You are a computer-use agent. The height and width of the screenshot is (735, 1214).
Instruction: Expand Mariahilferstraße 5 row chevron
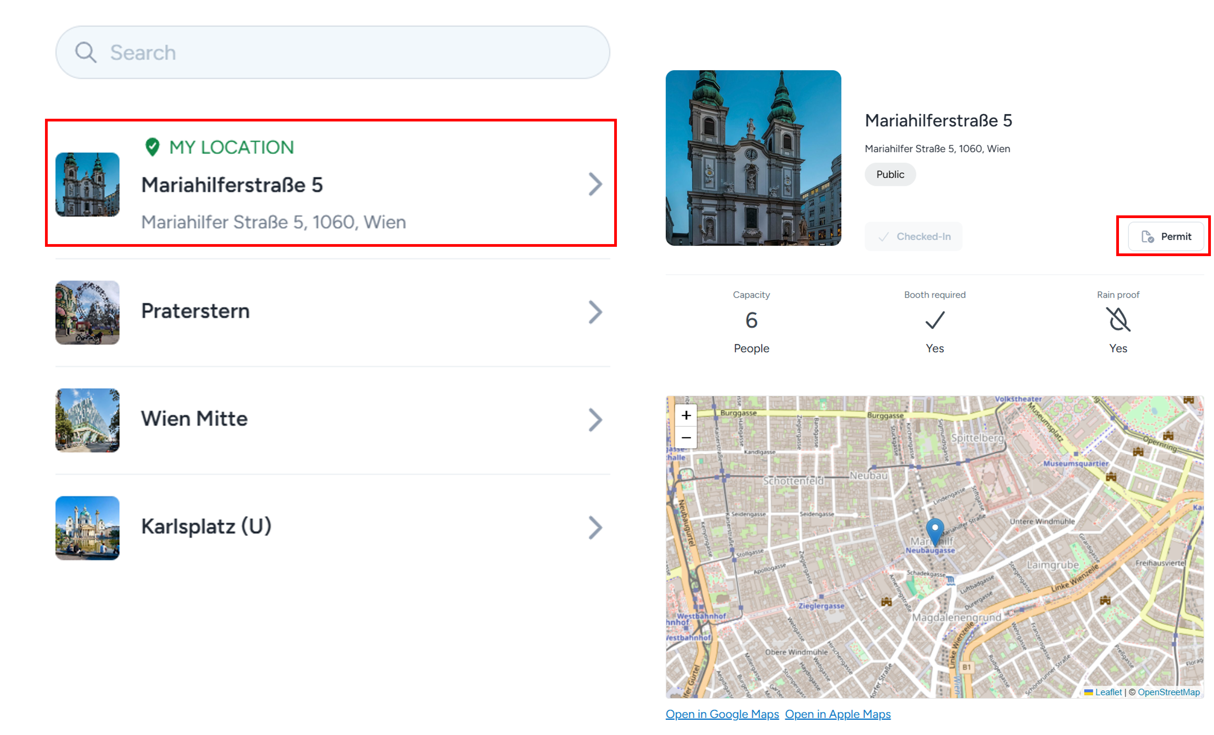tap(595, 184)
